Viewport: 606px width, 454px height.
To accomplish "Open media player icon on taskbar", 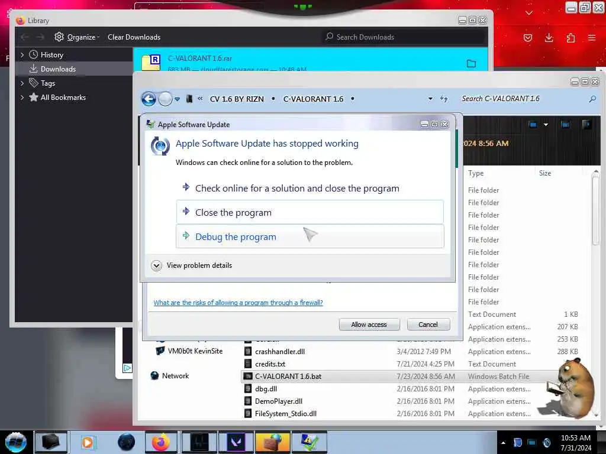I will (88, 442).
